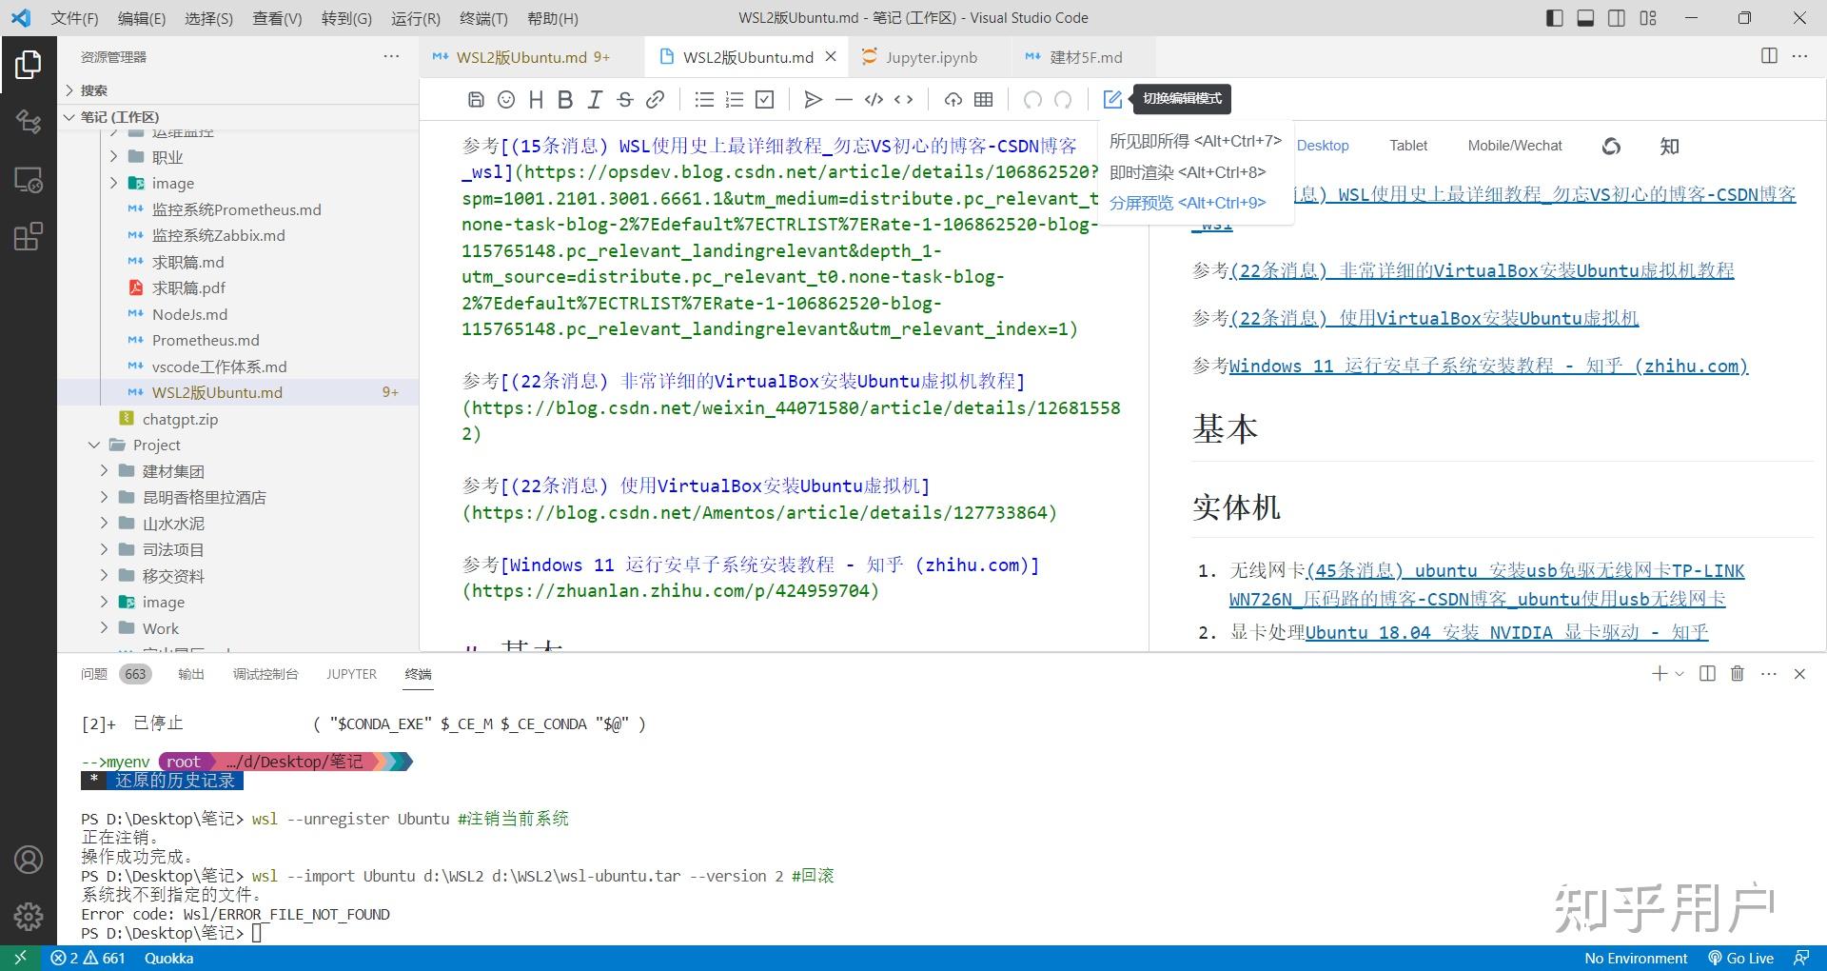Open the 运行(R) menu

(414, 18)
